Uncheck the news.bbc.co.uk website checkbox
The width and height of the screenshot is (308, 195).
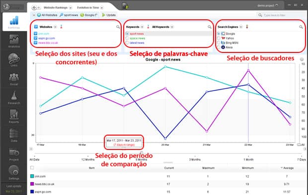pos(36,43)
